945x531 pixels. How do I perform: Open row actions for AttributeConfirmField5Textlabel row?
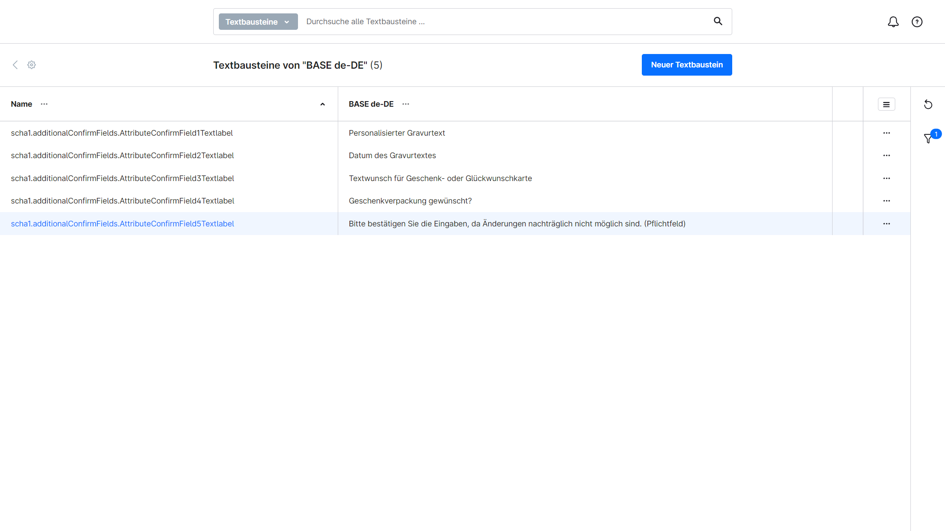point(887,224)
